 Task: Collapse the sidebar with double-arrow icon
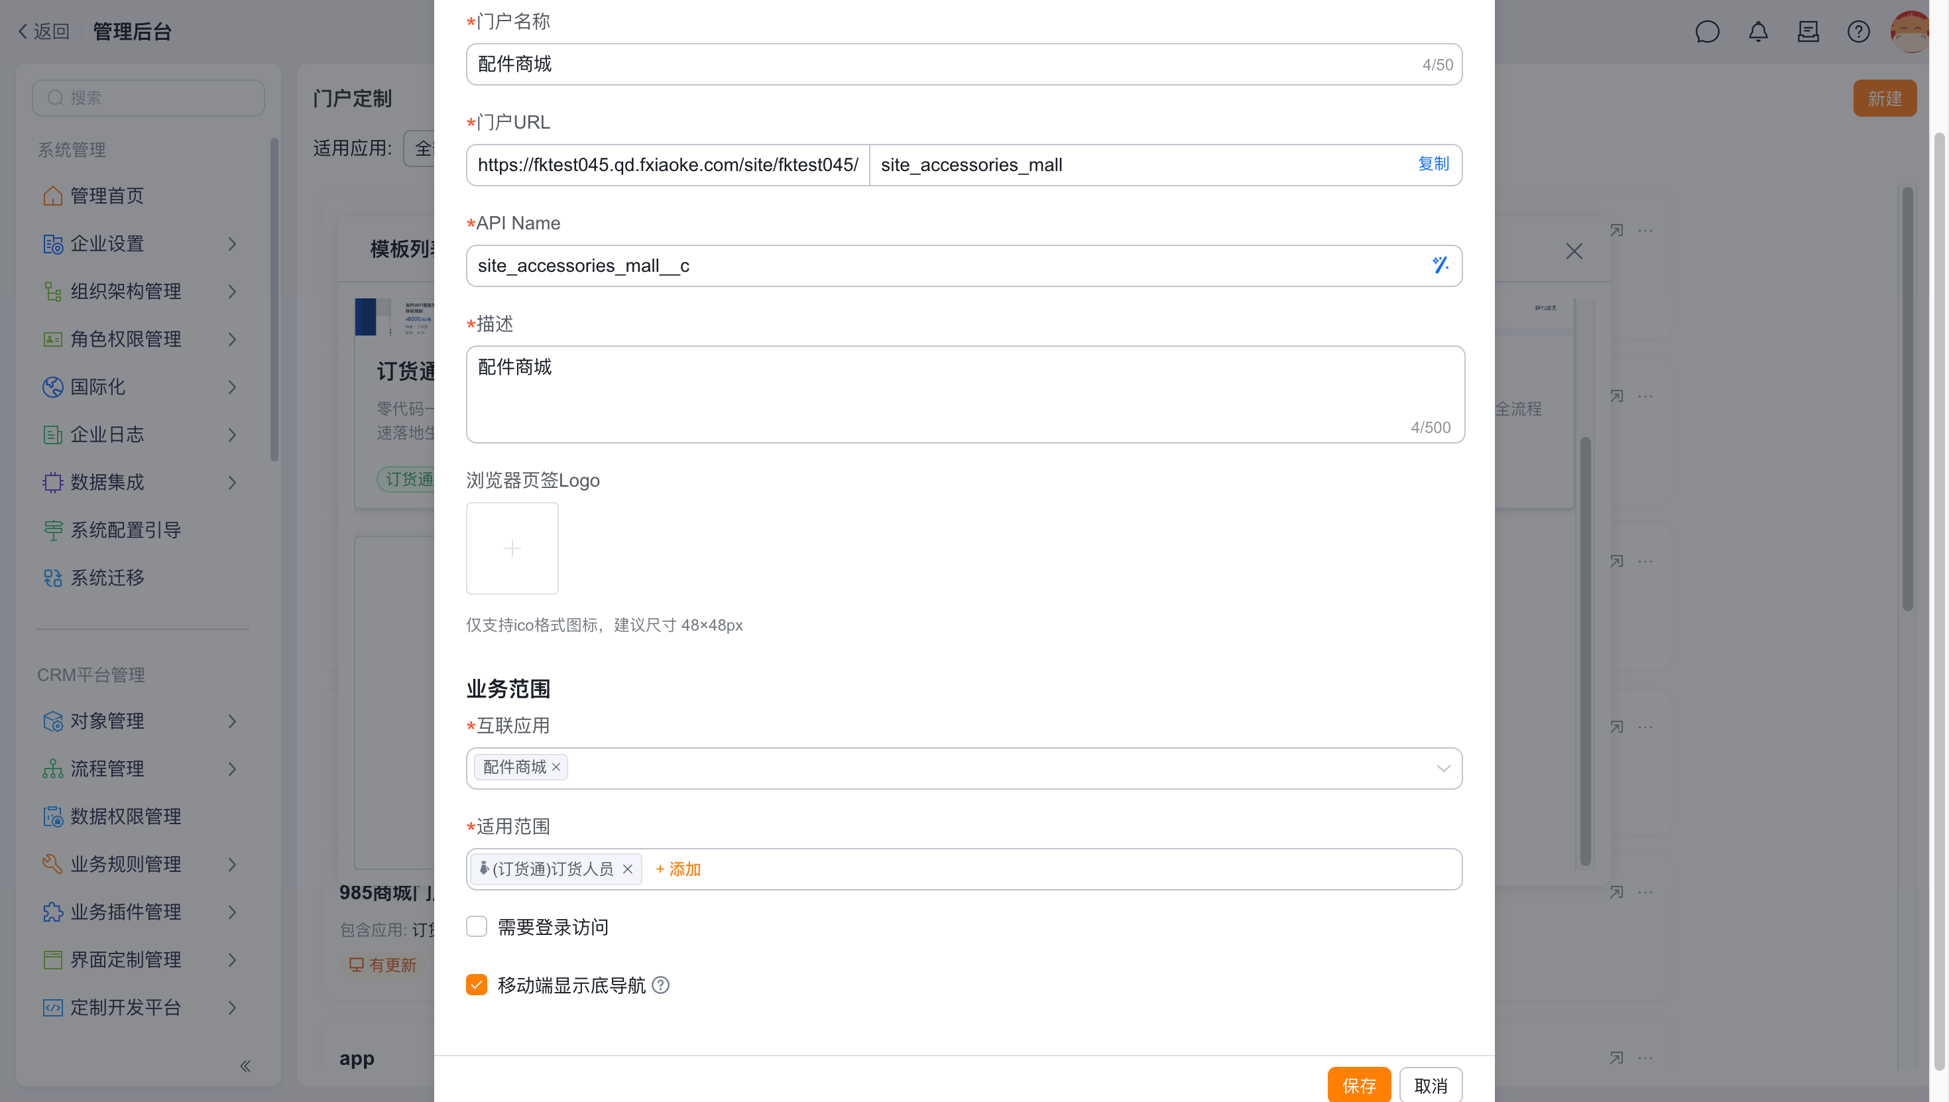[245, 1066]
